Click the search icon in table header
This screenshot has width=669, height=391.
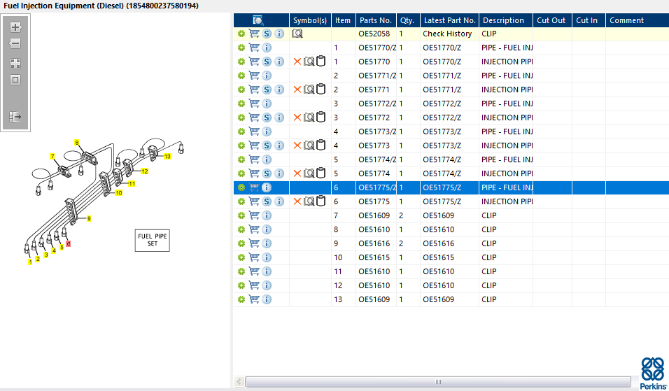[258, 20]
